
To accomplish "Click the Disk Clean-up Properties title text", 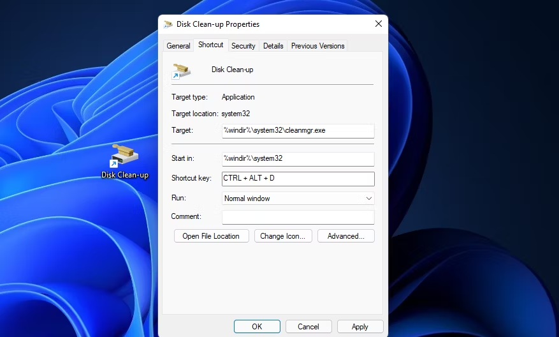I will [x=218, y=24].
